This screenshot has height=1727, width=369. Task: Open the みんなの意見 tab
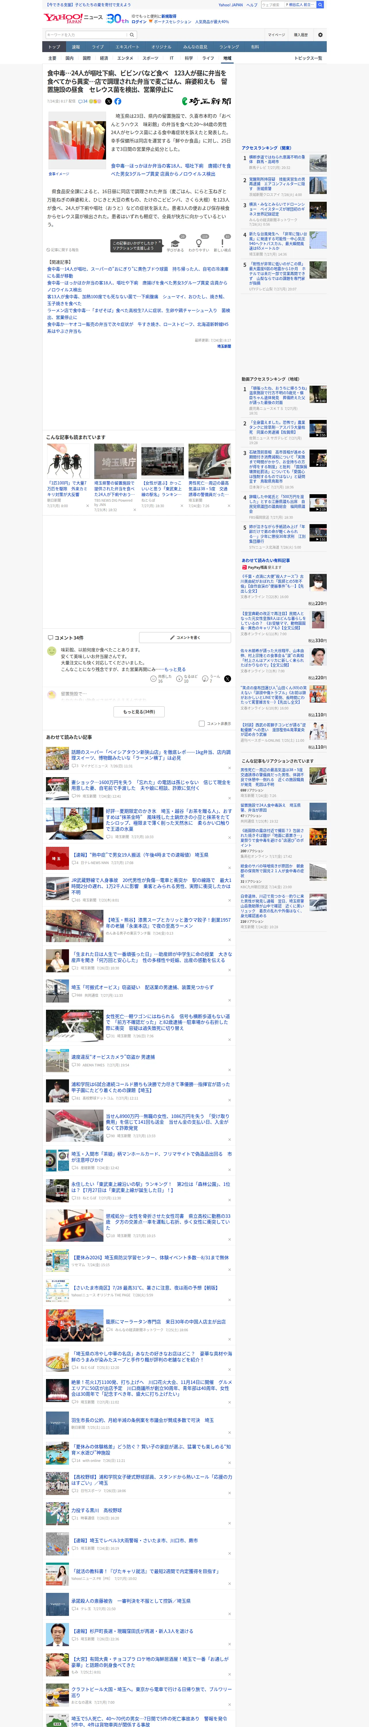pos(195,47)
